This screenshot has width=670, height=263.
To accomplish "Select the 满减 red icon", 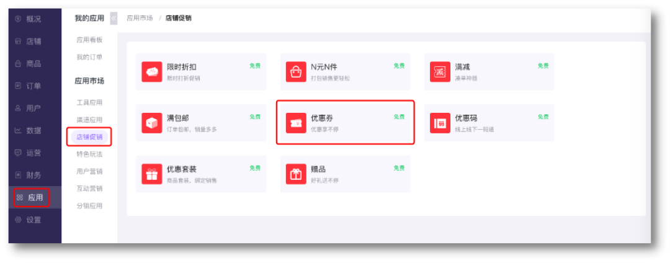I will click(x=440, y=72).
